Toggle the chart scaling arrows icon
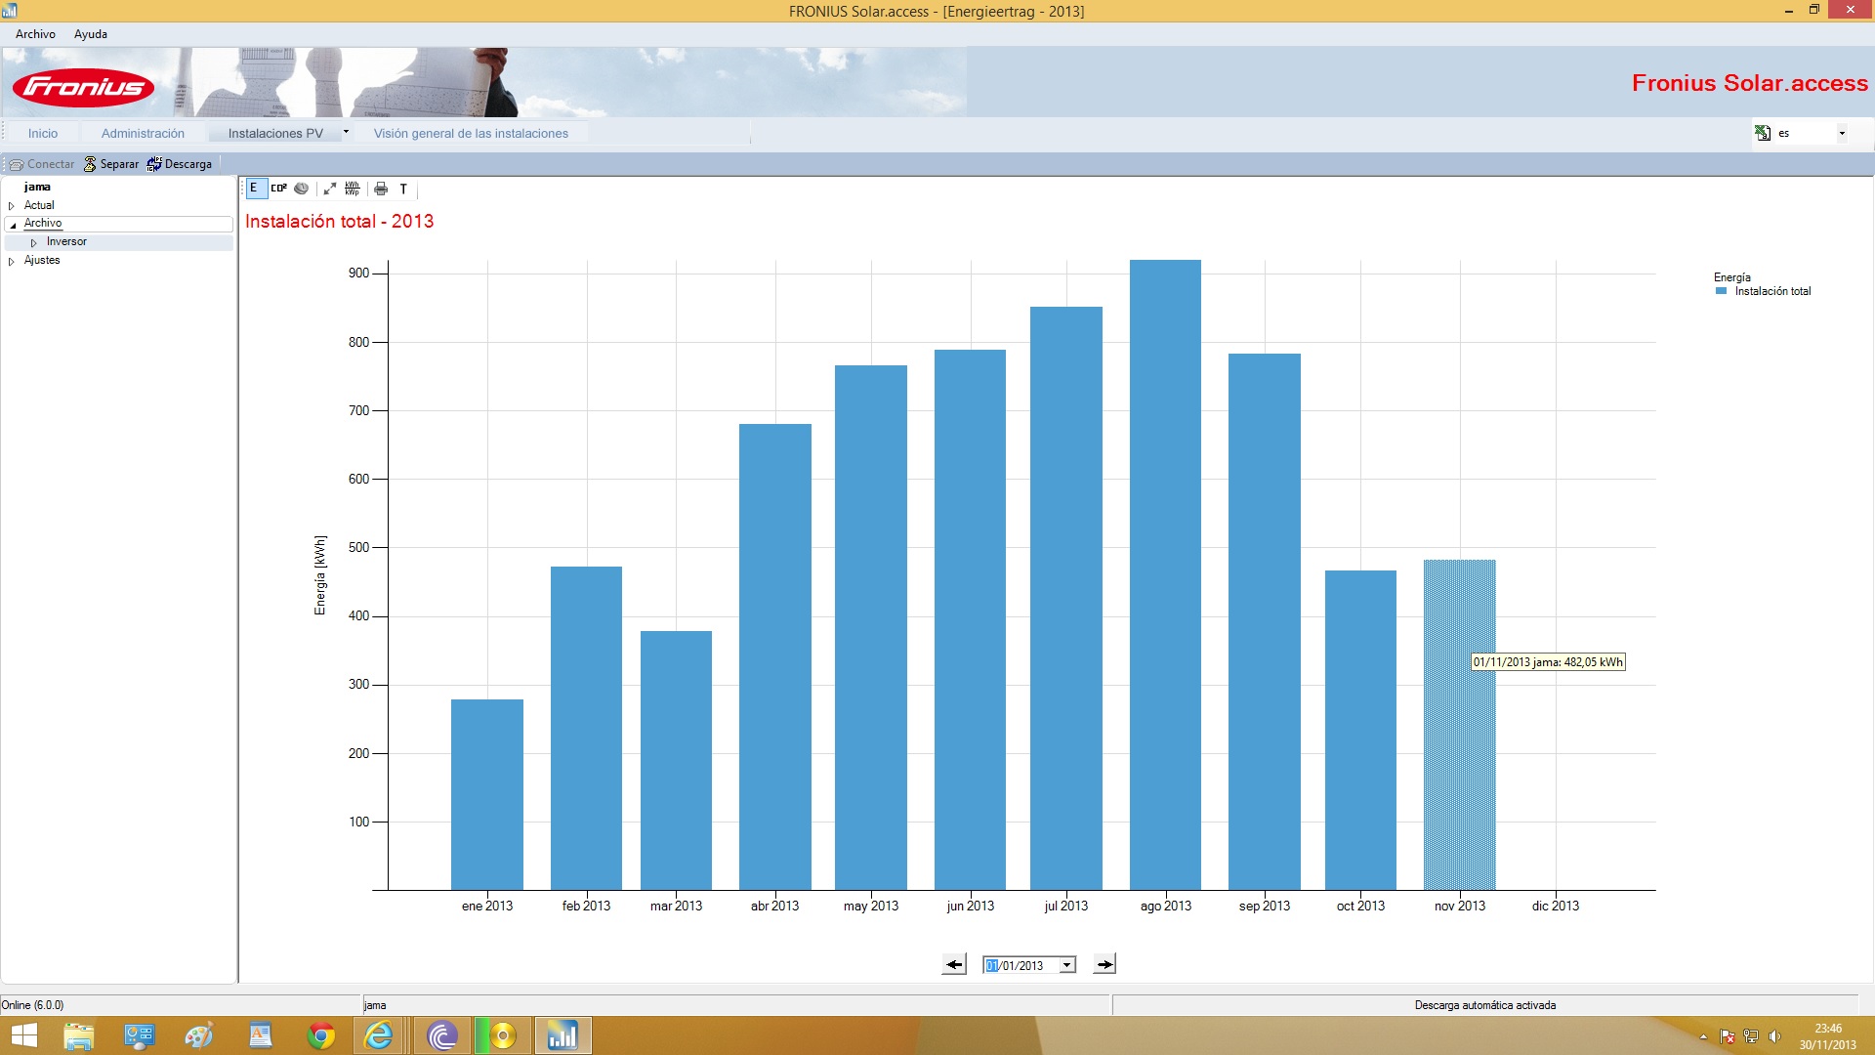 tap(330, 189)
